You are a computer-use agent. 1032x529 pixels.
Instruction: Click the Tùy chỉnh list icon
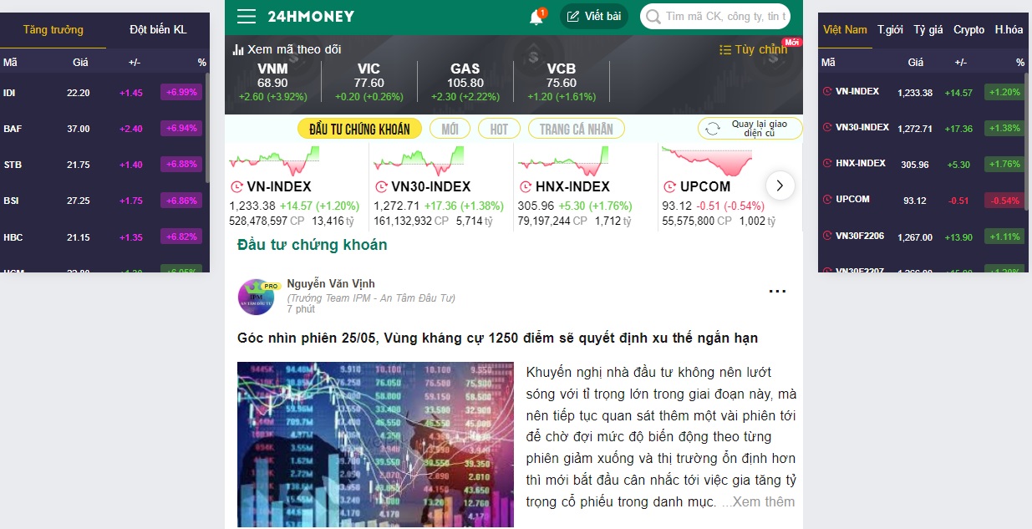click(725, 50)
